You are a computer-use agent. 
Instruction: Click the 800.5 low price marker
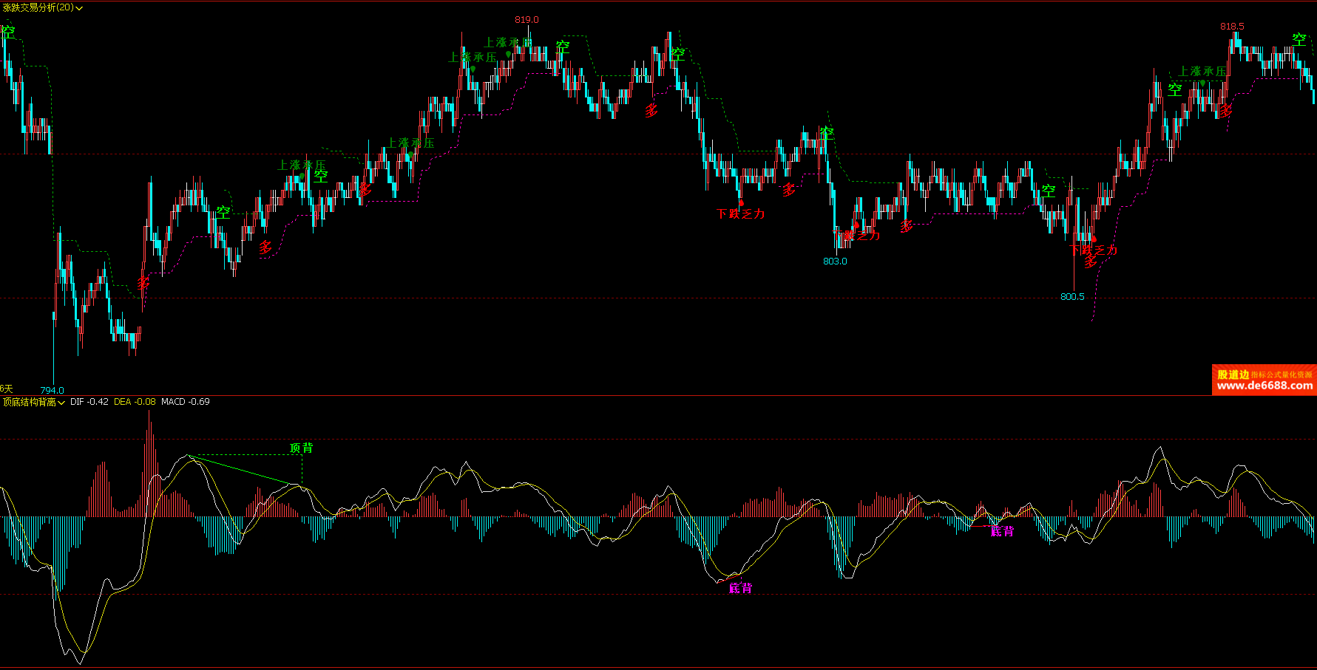click(x=1072, y=297)
